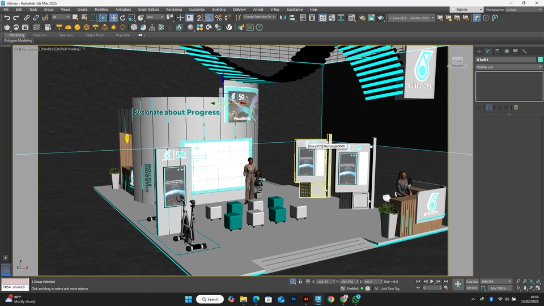The height and width of the screenshot is (306, 544).
Task: Click the Undo arrow icon
Action: [x=7, y=18]
